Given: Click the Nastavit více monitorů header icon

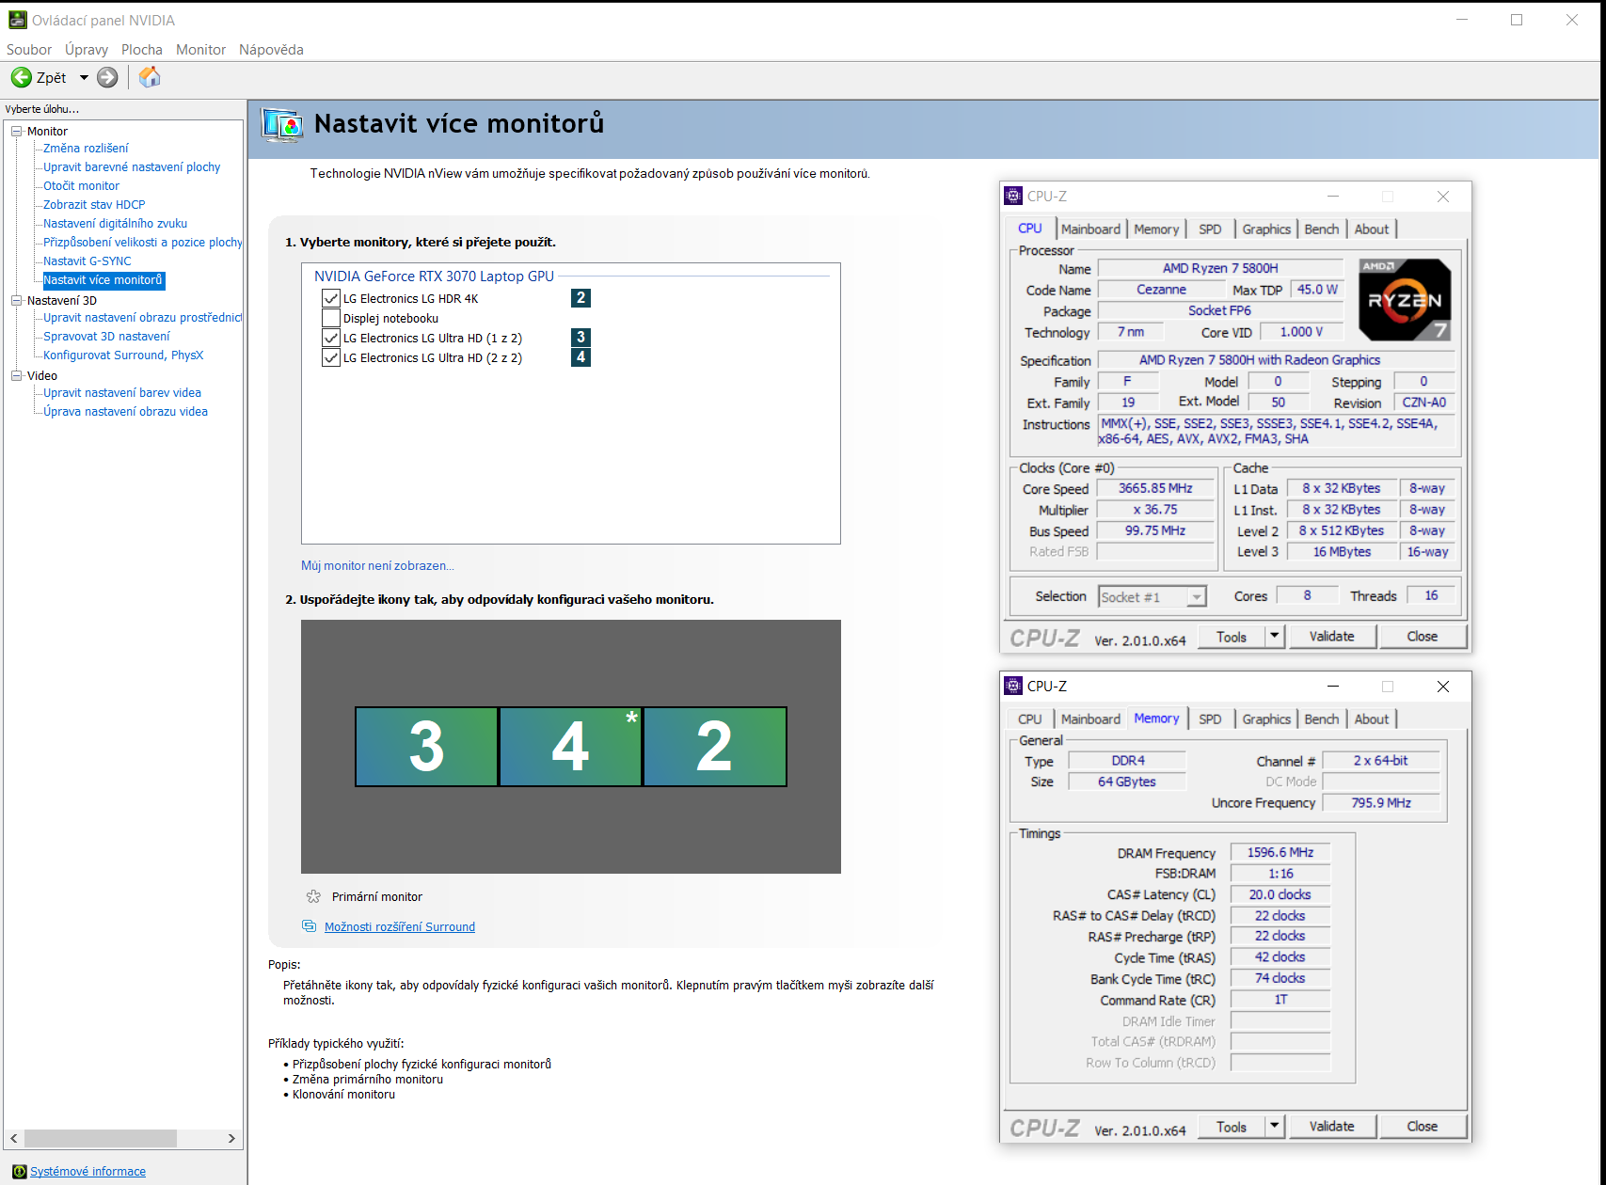Looking at the screenshot, I should point(282,124).
